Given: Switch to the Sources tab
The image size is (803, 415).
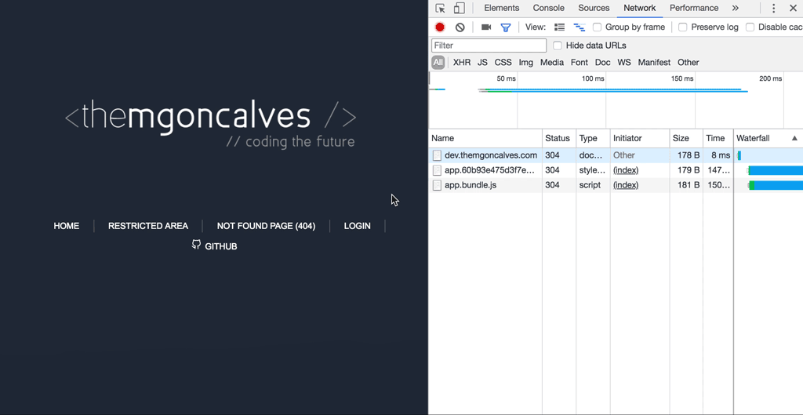Looking at the screenshot, I should click(594, 8).
